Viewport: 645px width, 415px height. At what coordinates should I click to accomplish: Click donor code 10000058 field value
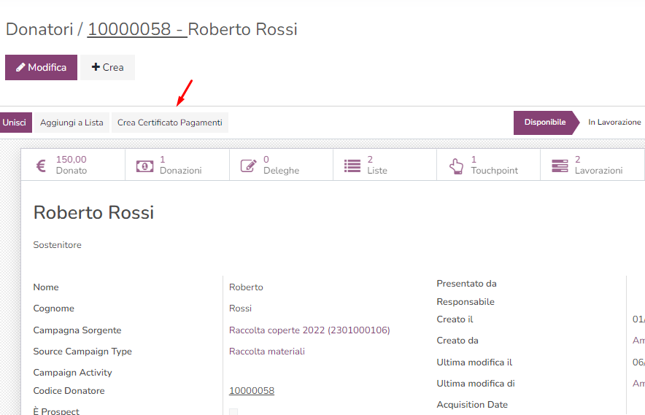tap(252, 391)
